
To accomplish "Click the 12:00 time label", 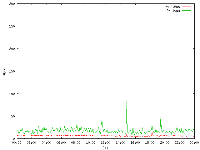I will click(106, 142).
